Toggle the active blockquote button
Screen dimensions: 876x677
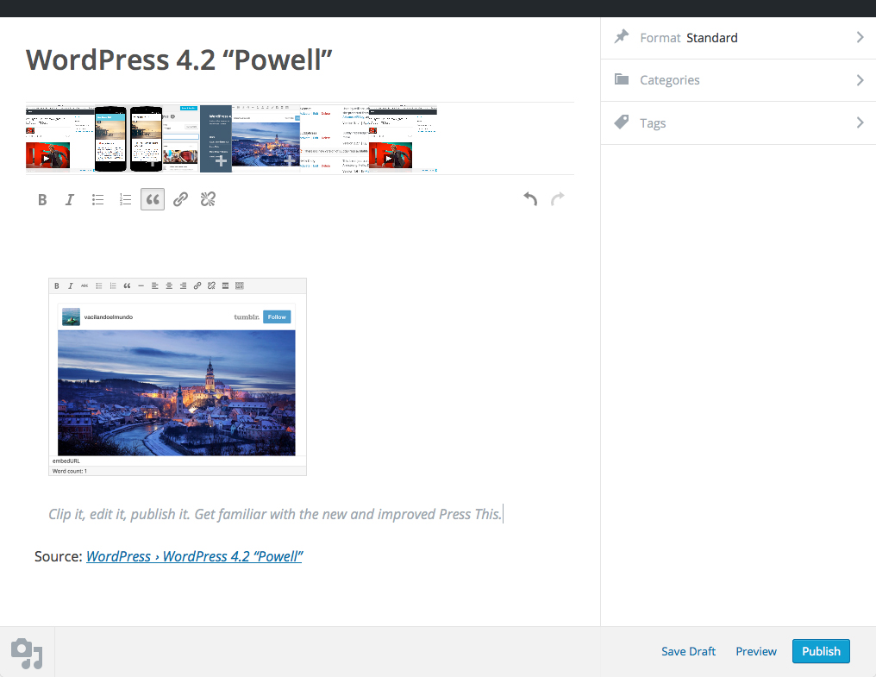point(153,199)
